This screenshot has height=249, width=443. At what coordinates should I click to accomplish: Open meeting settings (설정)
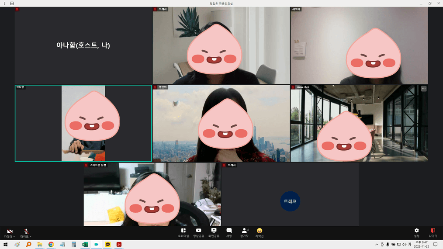click(416, 232)
